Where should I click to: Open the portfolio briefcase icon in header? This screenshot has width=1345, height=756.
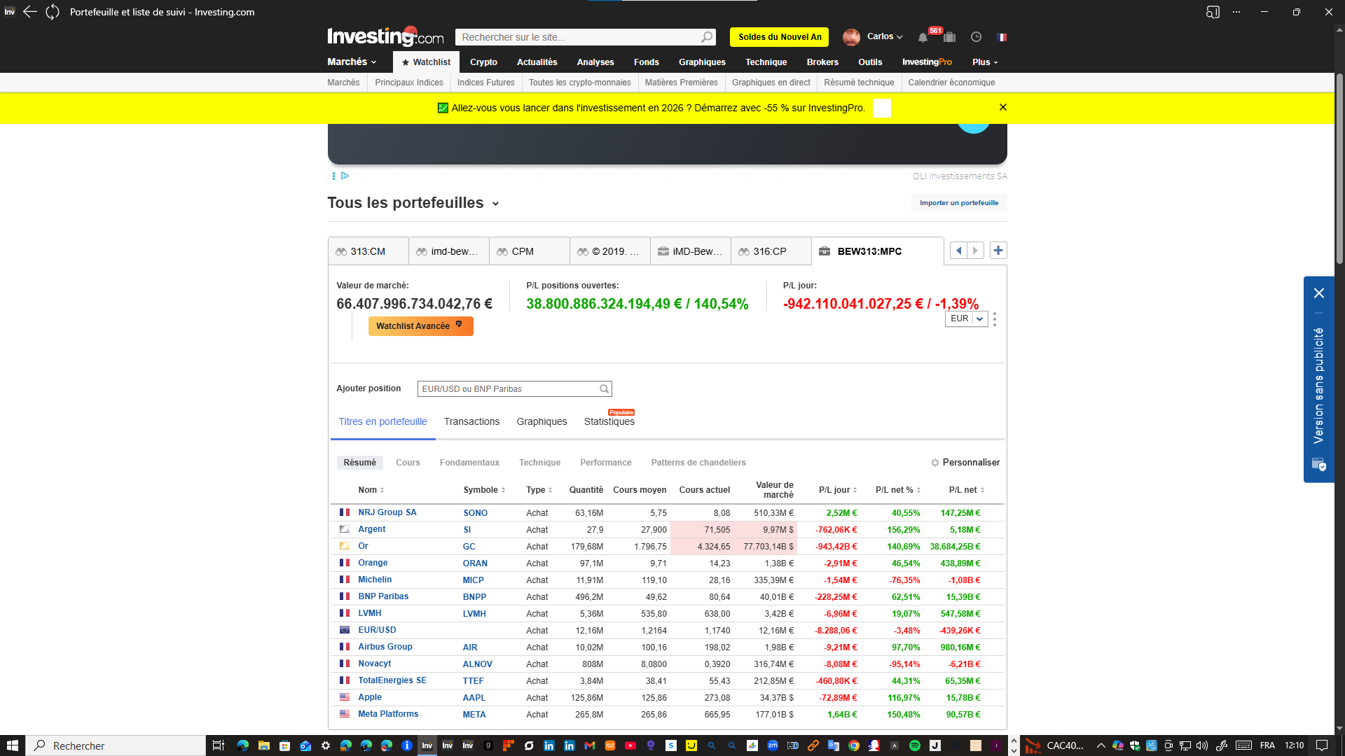[949, 37]
